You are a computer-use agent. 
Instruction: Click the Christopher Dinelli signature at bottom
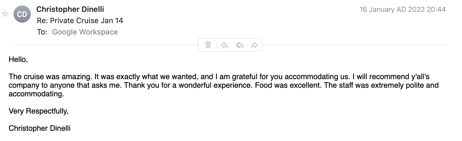coord(39,128)
